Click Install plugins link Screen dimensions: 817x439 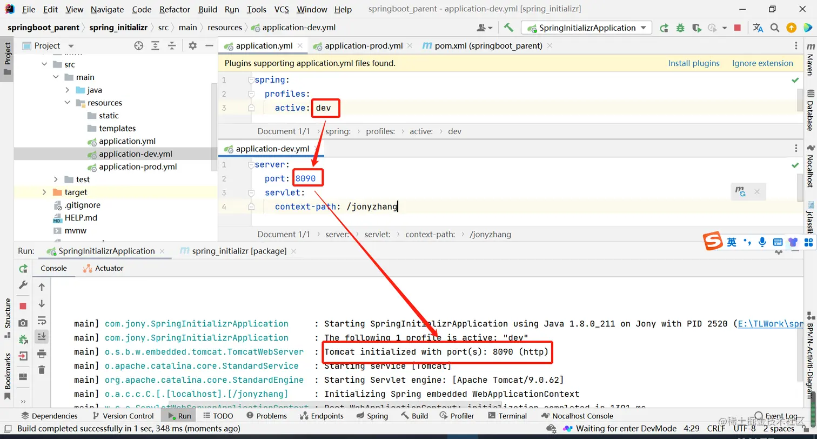click(694, 63)
